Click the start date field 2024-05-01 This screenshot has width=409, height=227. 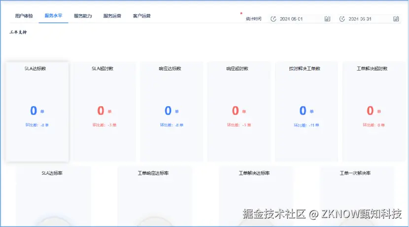[x=301, y=19]
